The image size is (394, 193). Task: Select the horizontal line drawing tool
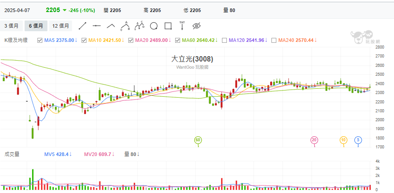click(97, 25)
